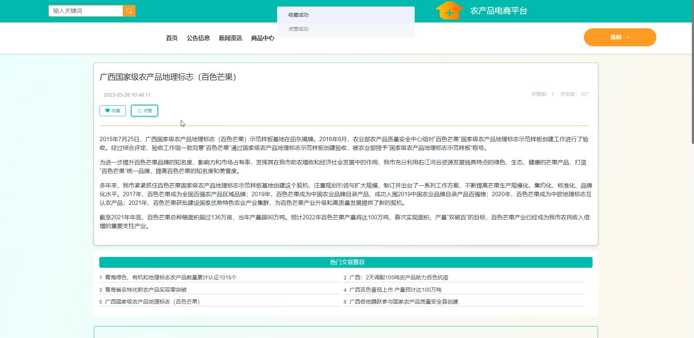The image size is (694, 338).
Task: Open the 我的 dropdown menu
Action: click(x=620, y=37)
